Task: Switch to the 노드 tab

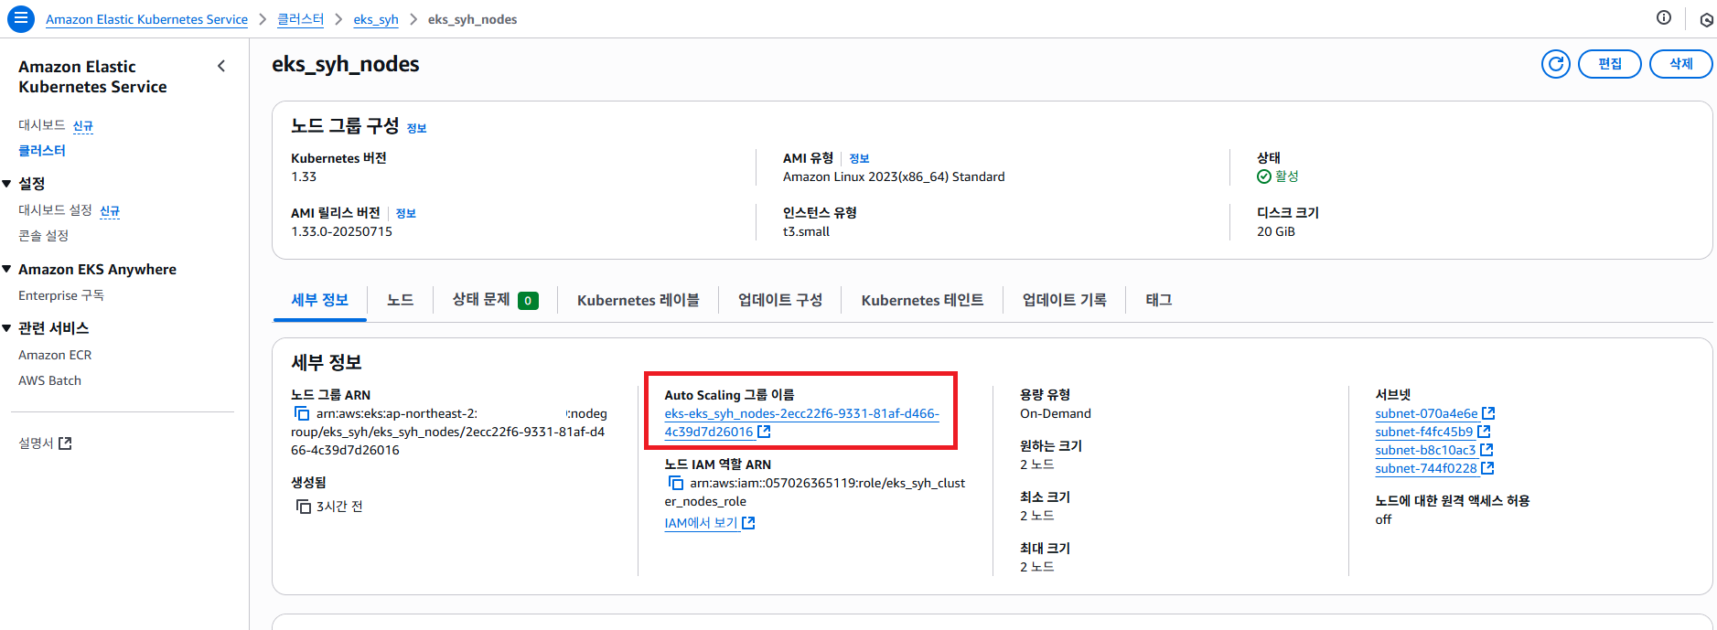Action: point(401,300)
